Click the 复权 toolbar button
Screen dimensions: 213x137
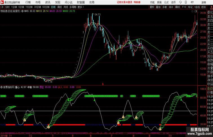[x=152, y=7]
